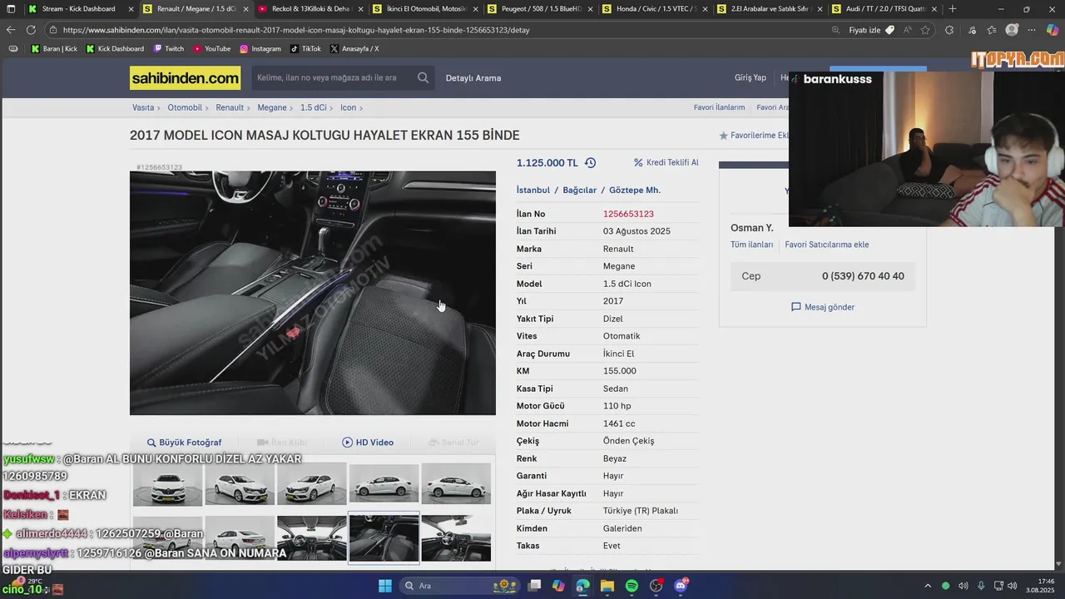
Task: Click the search magnifier button in the site header
Action: click(424, 78)
